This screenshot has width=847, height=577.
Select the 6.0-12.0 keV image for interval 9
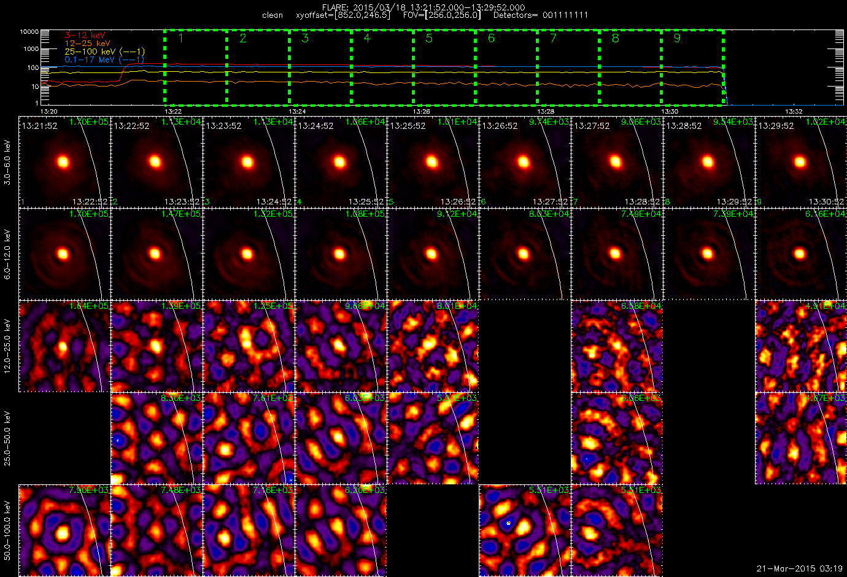pos(801,254)
